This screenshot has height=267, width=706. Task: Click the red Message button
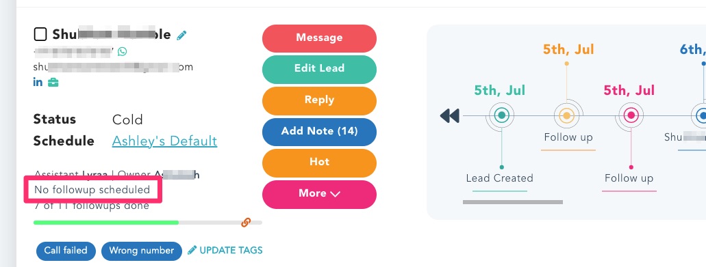point(319,38)
